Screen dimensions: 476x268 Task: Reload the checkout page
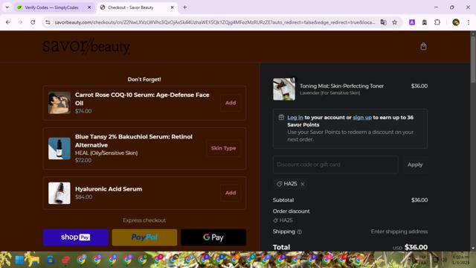pyautogui.click(x=33, y=22)
